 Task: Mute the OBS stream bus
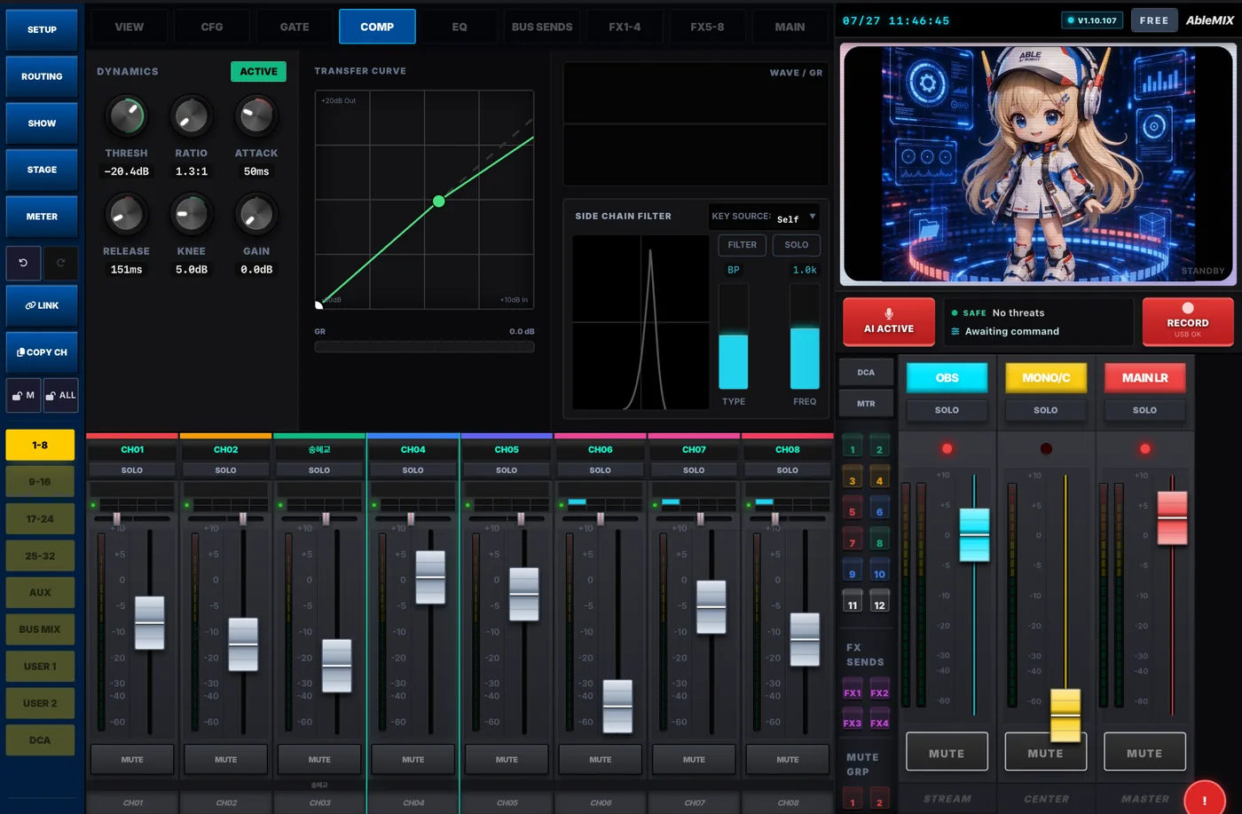pyautogui.click(x=947, y=753)
